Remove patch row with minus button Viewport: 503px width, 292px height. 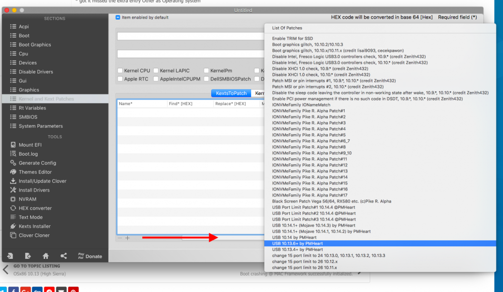[120, 238]
